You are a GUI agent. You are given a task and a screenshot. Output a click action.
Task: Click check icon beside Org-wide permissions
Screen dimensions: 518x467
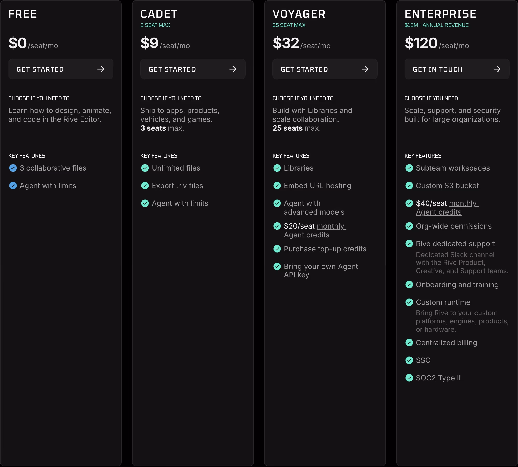pos(409,226)
